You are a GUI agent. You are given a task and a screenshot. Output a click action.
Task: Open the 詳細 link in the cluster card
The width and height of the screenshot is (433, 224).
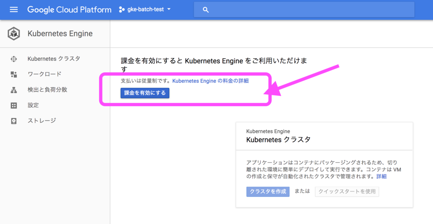click(382, 176)
